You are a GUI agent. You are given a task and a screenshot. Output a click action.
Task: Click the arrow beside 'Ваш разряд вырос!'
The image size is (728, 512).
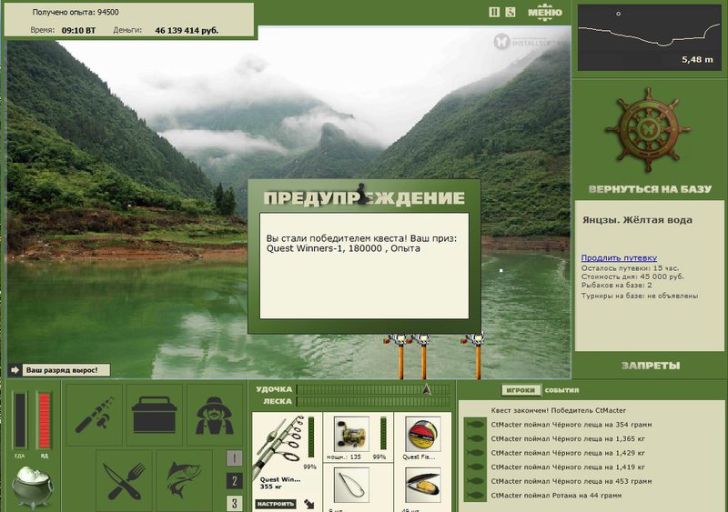[x=15, y=370]
